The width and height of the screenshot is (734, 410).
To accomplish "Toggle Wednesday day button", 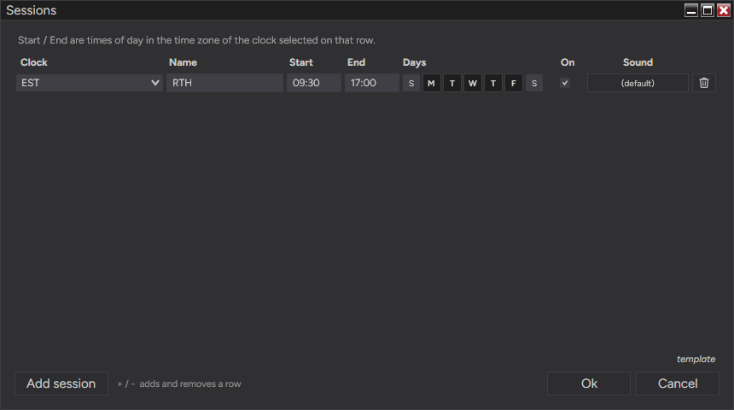I will (473, 84).
